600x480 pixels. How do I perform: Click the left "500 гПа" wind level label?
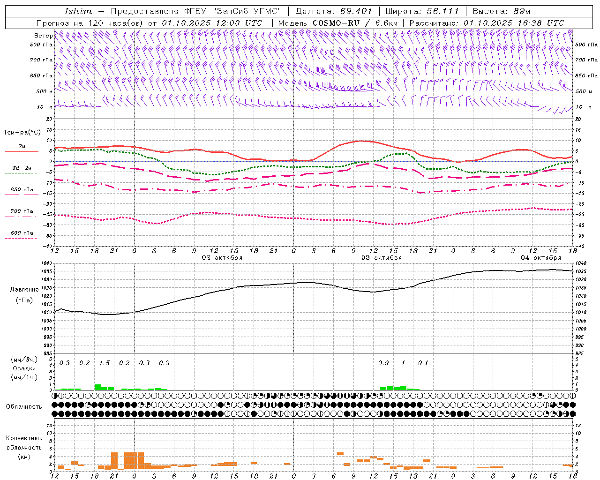41,45
